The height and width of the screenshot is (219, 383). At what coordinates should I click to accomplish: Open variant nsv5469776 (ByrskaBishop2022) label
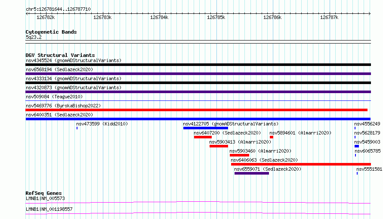click(x=63, y=106)
